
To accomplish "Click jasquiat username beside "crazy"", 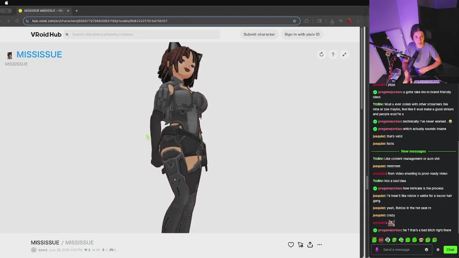I will [379, 215].
